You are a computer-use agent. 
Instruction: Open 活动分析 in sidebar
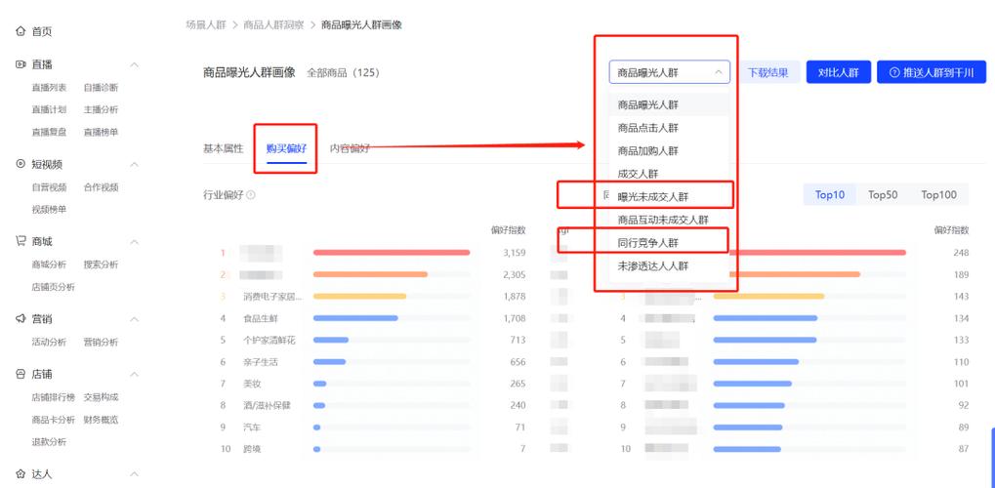[49, 342]
